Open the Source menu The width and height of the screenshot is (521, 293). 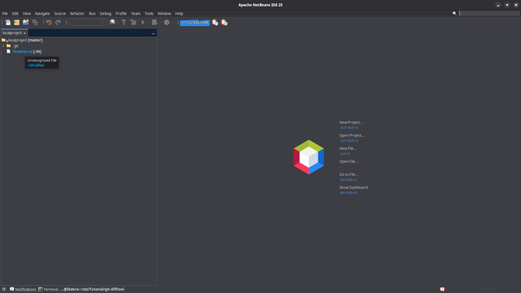point(60,13)
